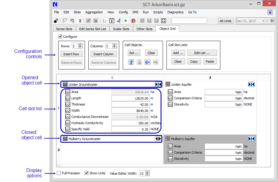Click the green Run play icon
The height and width of the screenshot is (182, 278).
(x=126, y=21)
